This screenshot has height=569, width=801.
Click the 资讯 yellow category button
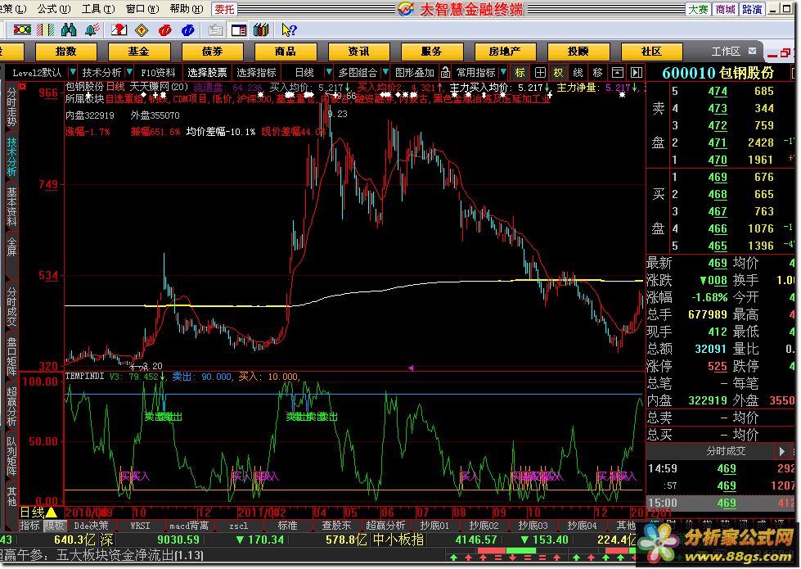(x=358, y=51)
